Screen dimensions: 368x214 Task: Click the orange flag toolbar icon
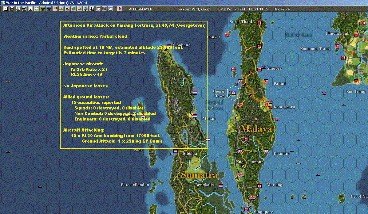[55, 9]
